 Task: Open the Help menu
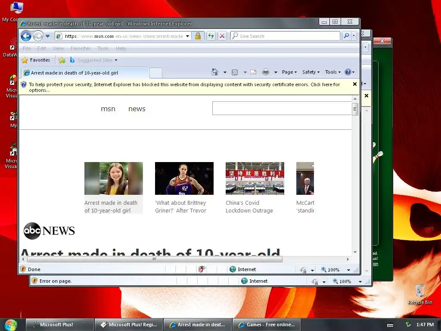[x=121, y=48]
